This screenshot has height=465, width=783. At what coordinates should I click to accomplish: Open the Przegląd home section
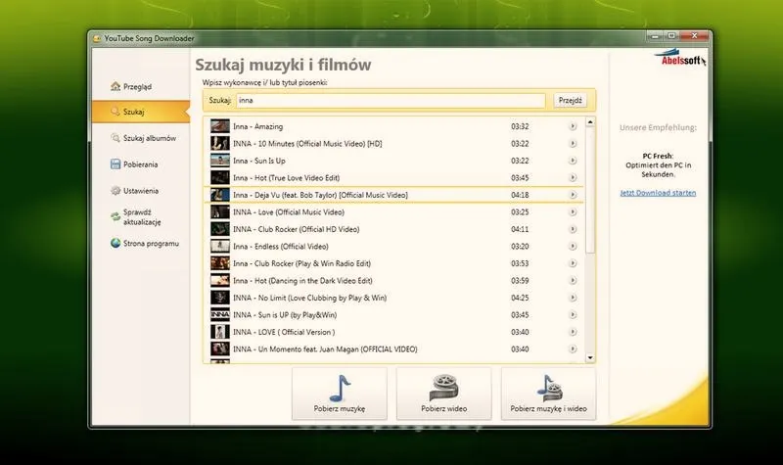coord(131,86)
